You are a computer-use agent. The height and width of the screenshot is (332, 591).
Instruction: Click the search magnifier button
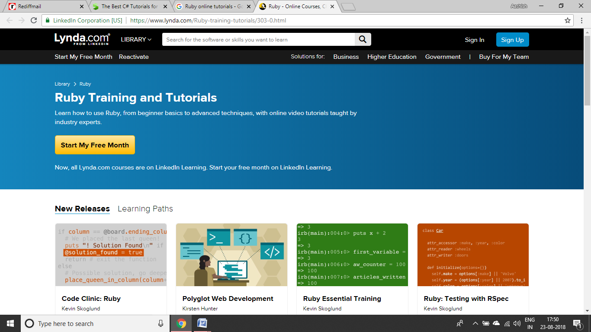[x=363, y=39]
